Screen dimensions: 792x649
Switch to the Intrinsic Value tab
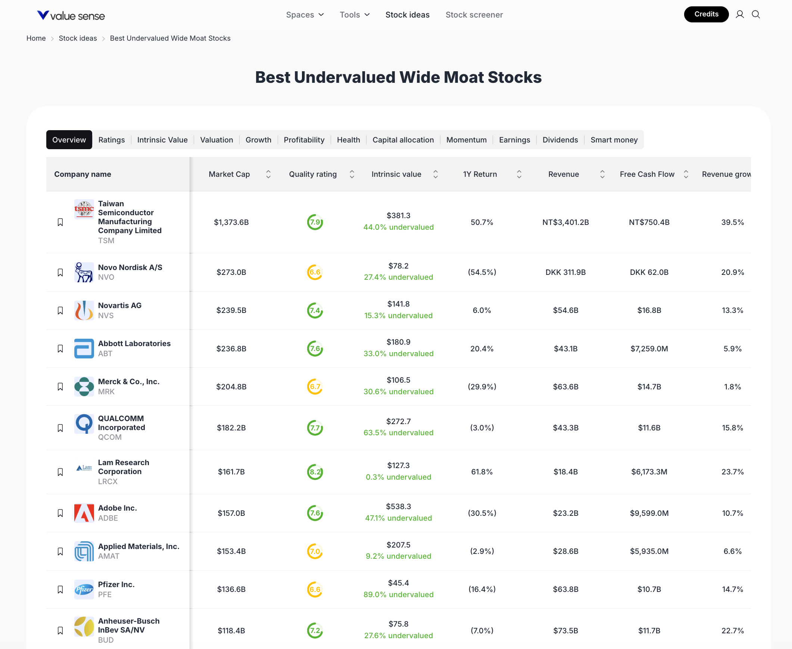162,140
